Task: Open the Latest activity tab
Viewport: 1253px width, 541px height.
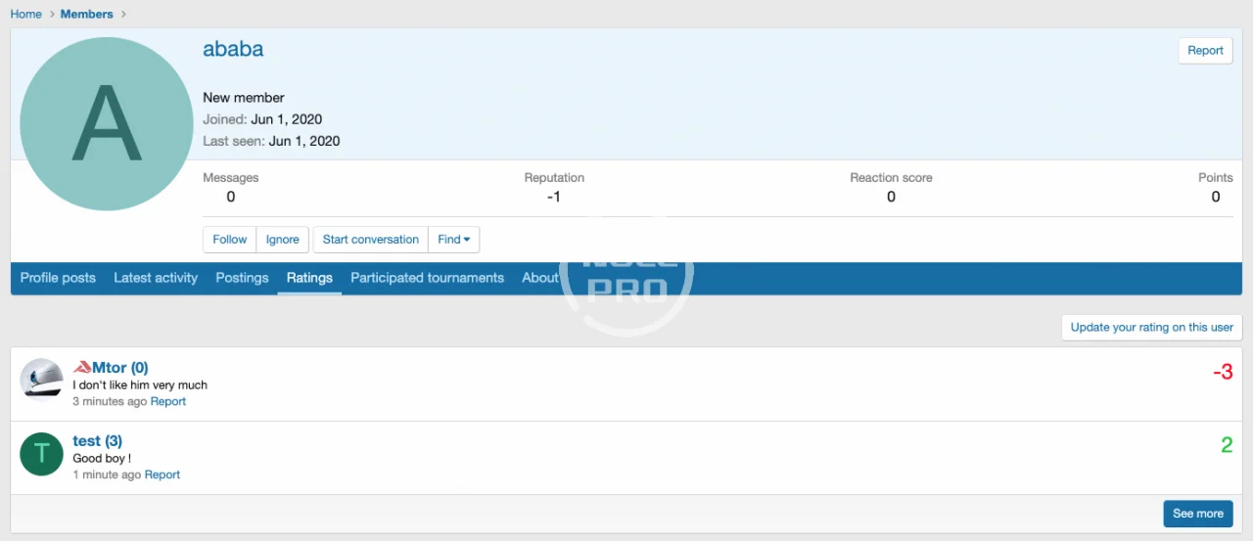Action: point(156,278)
